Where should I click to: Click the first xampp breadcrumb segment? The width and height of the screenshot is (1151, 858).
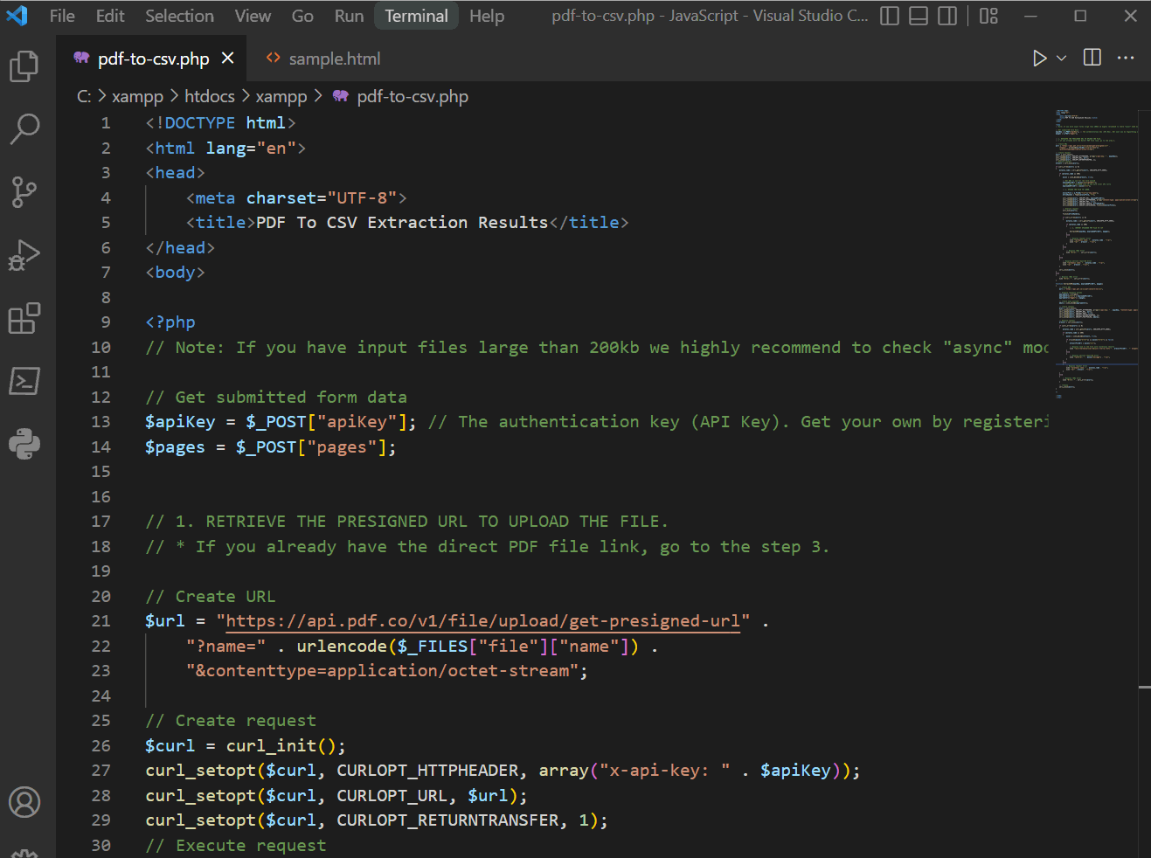[x=137, y=96]
